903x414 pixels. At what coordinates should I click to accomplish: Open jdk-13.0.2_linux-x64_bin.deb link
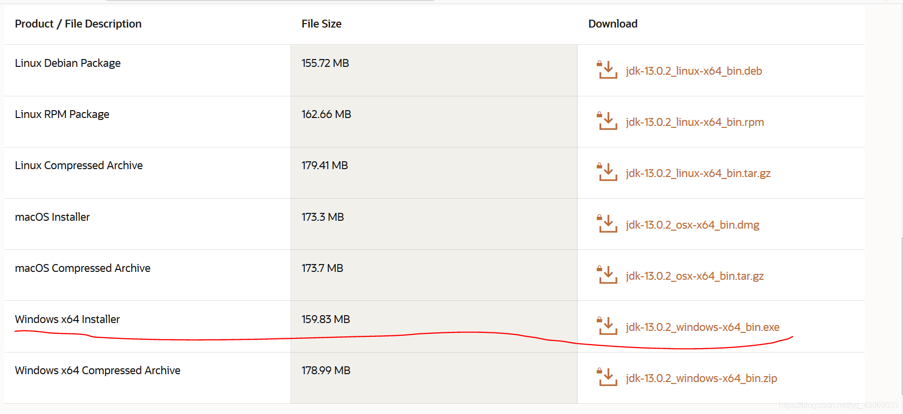(694, 71)
